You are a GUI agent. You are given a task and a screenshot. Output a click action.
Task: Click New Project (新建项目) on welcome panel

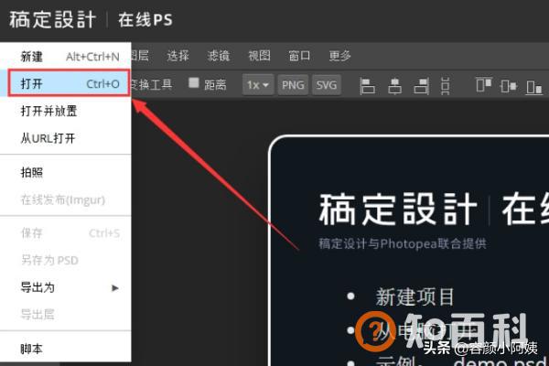pos(414,297)
